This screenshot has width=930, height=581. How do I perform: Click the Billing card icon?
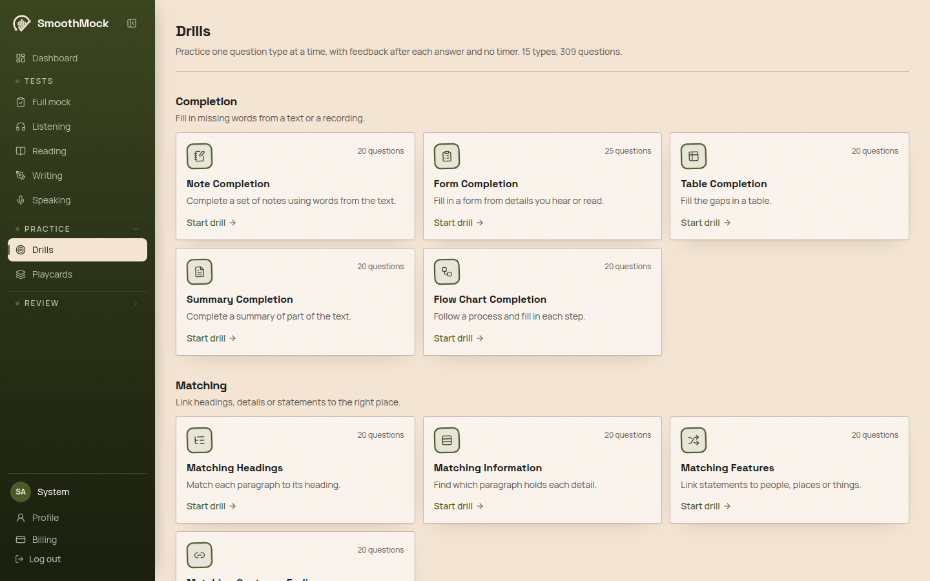(x=21, y=540)
